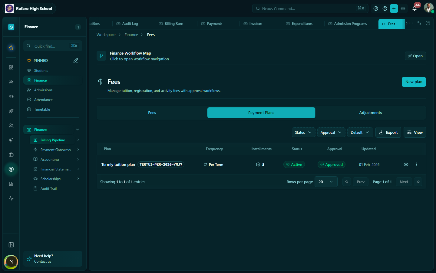Click the workflow map branch icon
Screen dimensions: 436x273
coord(101,56)
